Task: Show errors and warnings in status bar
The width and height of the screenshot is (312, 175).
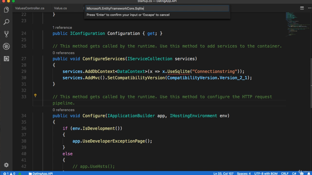Action: pyautogui.click(x=9, y=173)
